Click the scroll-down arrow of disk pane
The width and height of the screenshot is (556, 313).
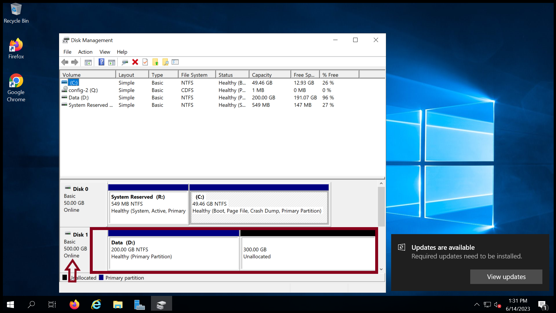point(381,269)
